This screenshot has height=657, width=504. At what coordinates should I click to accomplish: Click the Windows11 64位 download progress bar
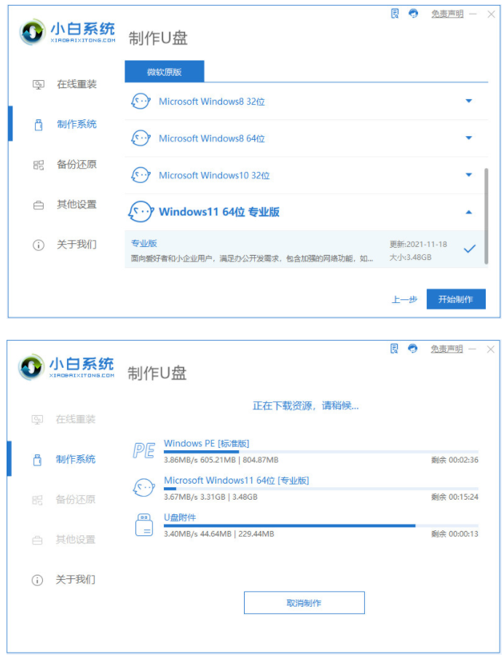pyautogui.click(x=320, y=489)
